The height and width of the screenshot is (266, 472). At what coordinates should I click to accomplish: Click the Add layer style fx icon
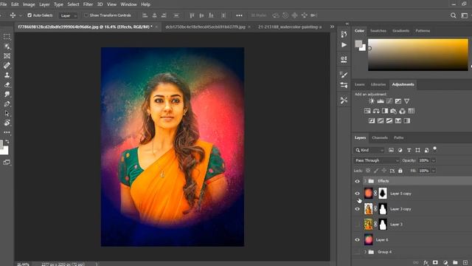click(426, 263)
